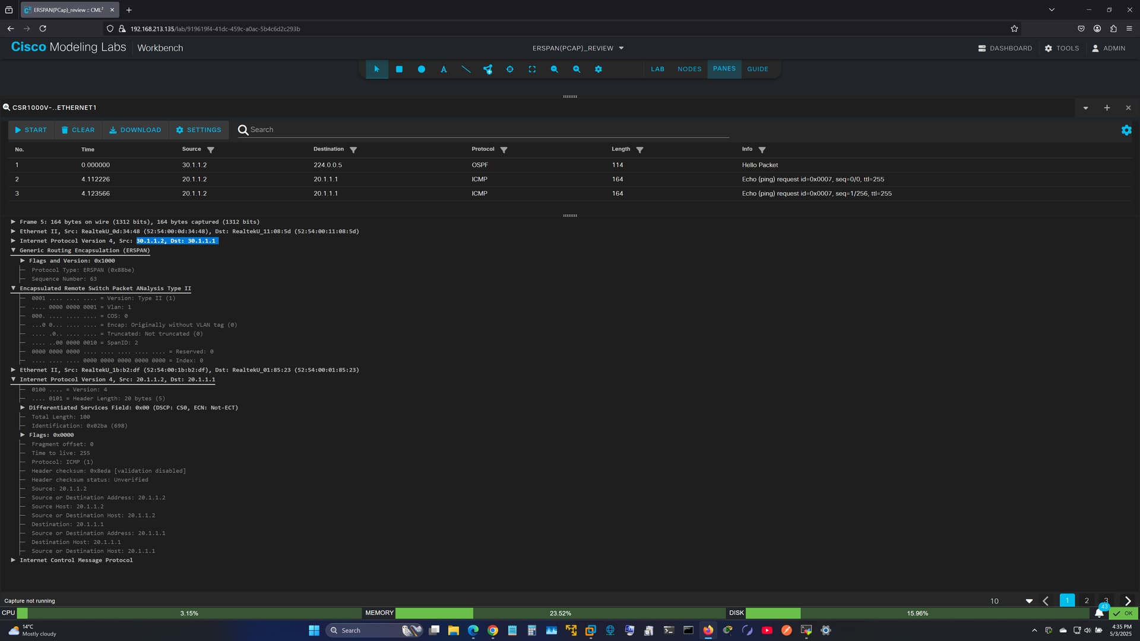The height and width of the screenshot is (641, 1140).
Task: Expand the Frame 5 details
Action: tap(13, 222)
